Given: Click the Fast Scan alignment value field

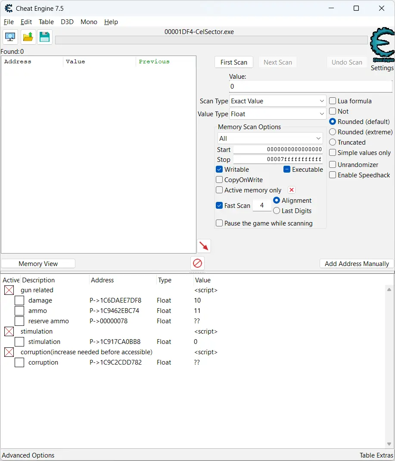Looking at the screenshot, I should [262, 205].
